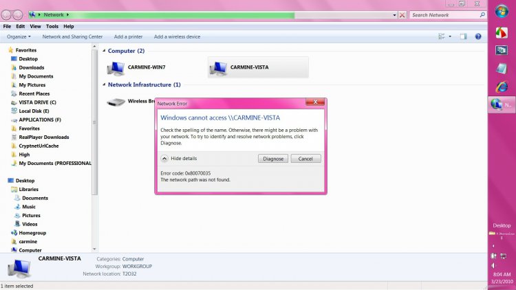The image size is (516, 290).
Task: Click the Back navigation button
Action: point(6,15)
